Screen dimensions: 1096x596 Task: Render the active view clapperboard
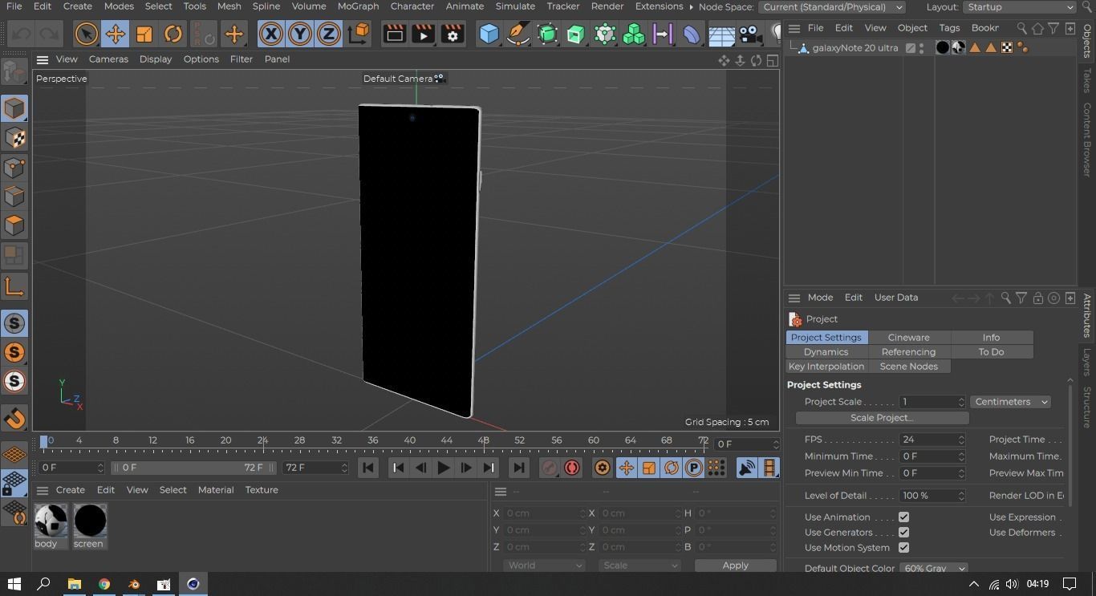coord(394,34)
